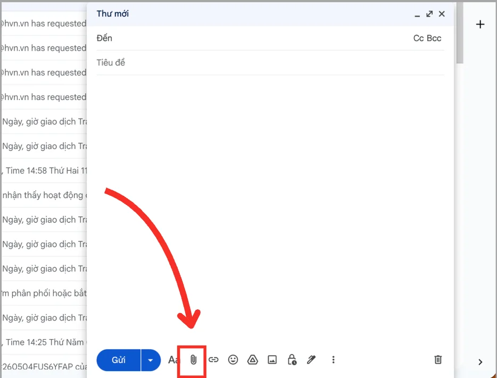Open email '260504FUS6YFAP của' in inbox
Viewport: 497px width, 378px height.
[x=44, y=367]
